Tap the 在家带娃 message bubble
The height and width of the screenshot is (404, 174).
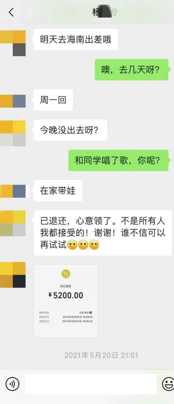tap(58, 191)
